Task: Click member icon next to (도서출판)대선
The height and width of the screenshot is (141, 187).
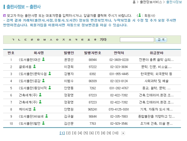Action: point(43,59)
